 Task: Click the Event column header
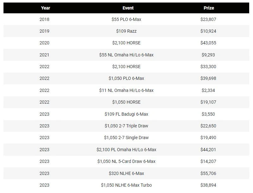coord(128,8)
